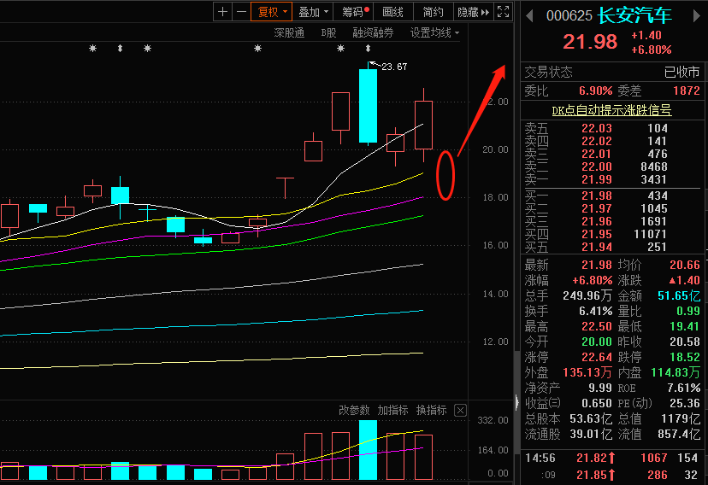708x485 pixels.
Task: Click the double-arrow marker above peak candle
Action: (x=368, y=48)
